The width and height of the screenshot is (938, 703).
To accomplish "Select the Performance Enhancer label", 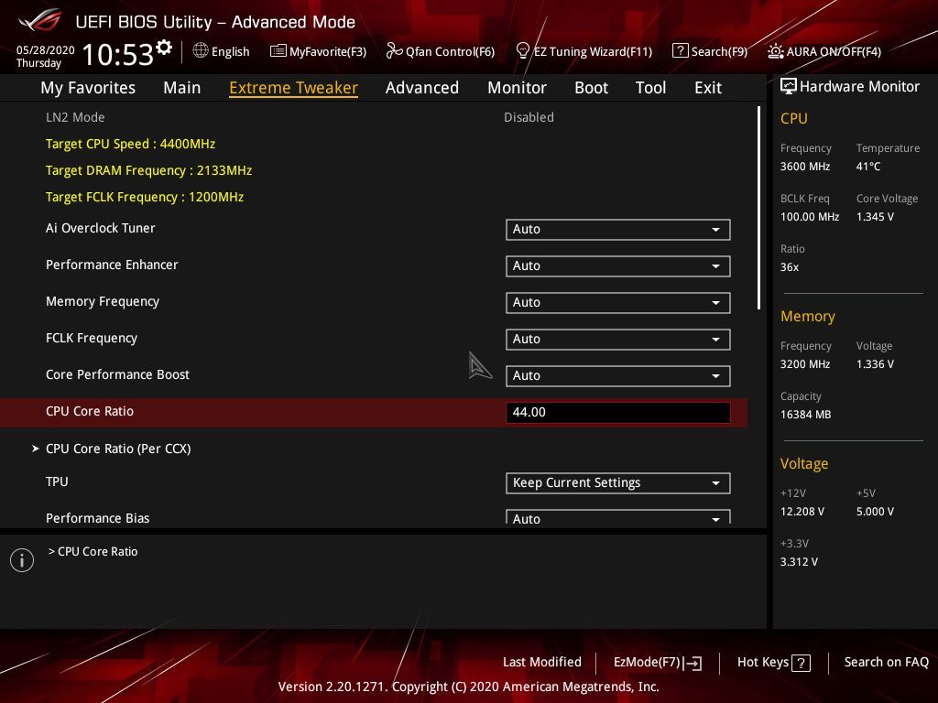I will click(x=112, y=265).
